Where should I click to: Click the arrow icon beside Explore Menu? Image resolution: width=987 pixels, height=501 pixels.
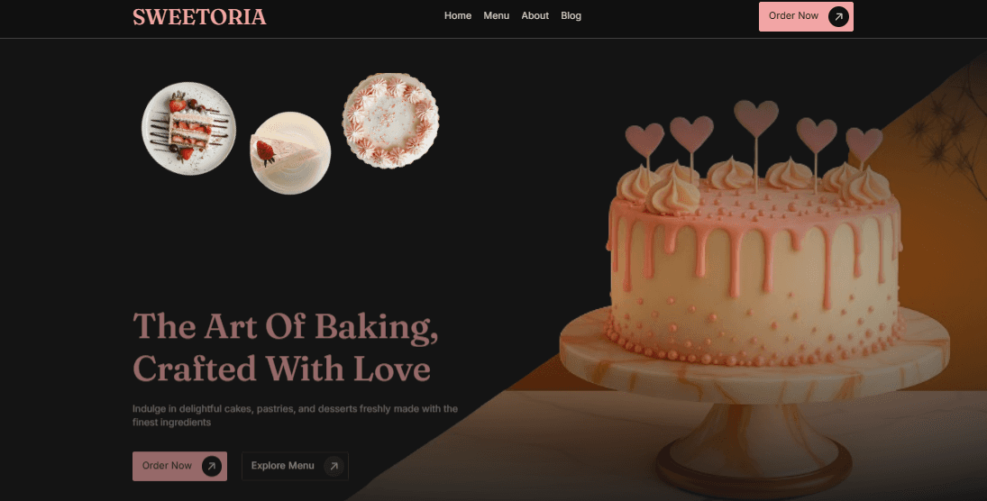point(334,467)
